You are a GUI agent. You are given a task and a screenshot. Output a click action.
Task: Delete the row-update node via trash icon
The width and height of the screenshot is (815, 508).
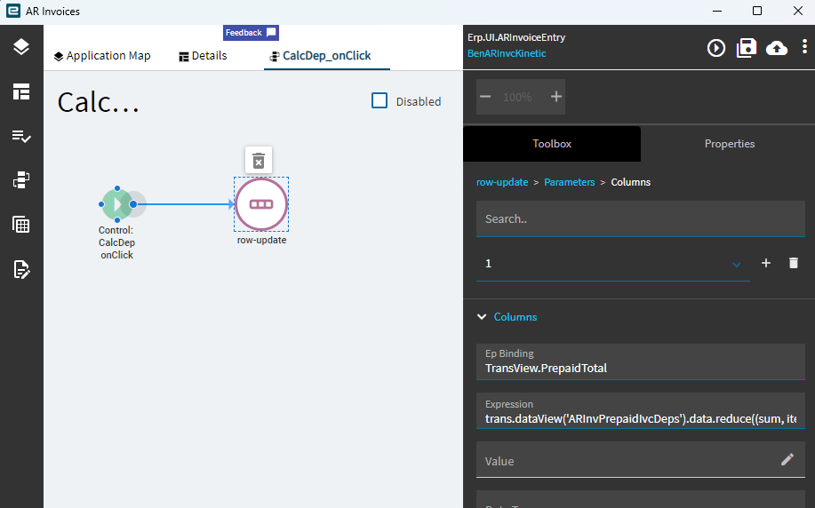(x=259, y=160)
